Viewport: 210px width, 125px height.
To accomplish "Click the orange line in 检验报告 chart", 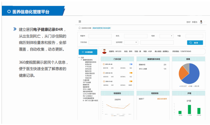I will point(118,107).
